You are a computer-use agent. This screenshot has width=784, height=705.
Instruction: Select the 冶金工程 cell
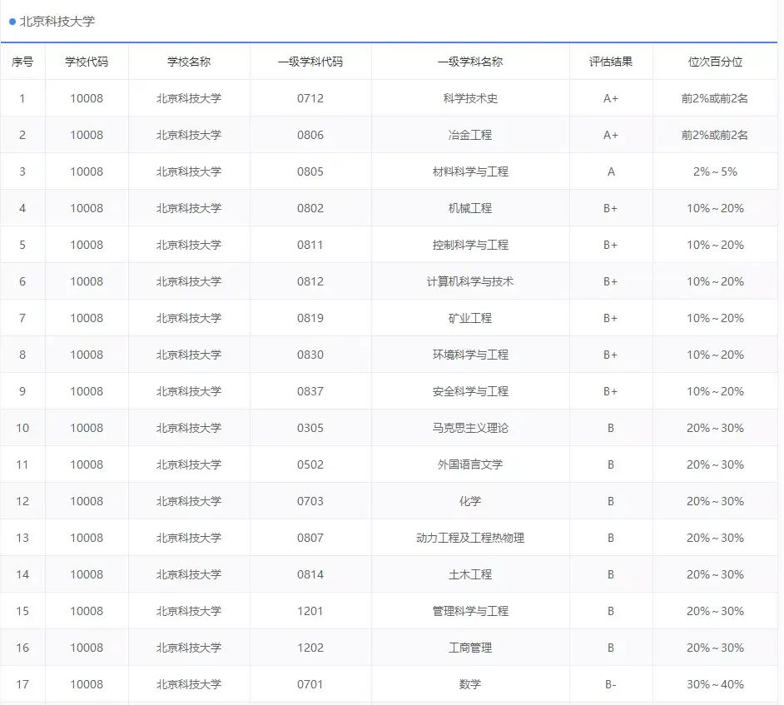470,135
